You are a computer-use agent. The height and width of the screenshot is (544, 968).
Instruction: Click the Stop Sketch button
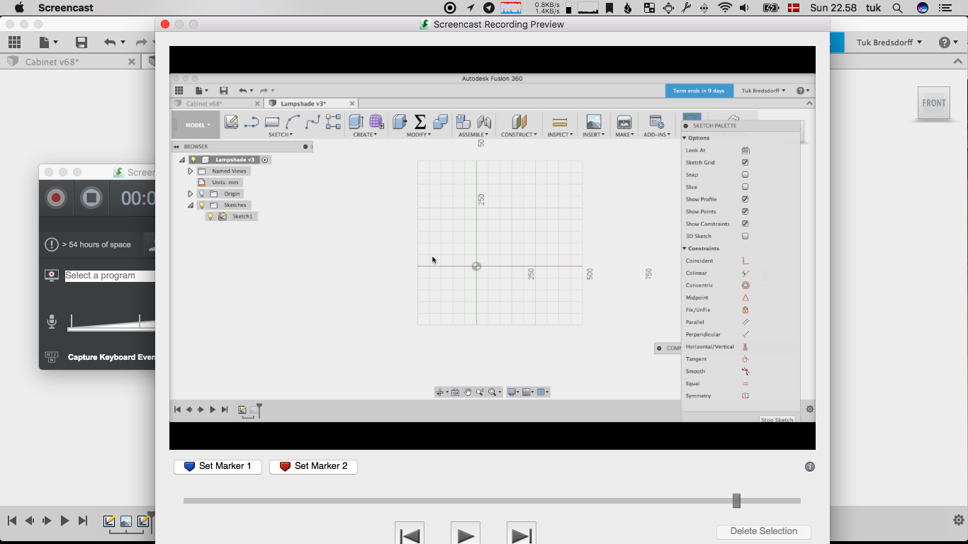click(777, 419)
